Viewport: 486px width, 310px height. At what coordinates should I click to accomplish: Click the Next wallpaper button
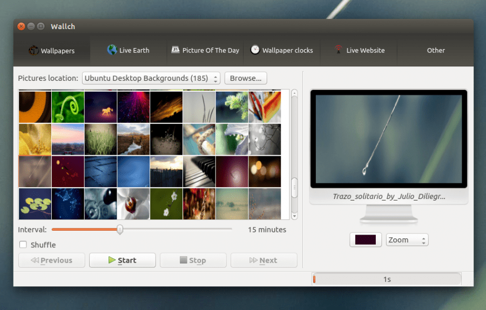[264, 260]
